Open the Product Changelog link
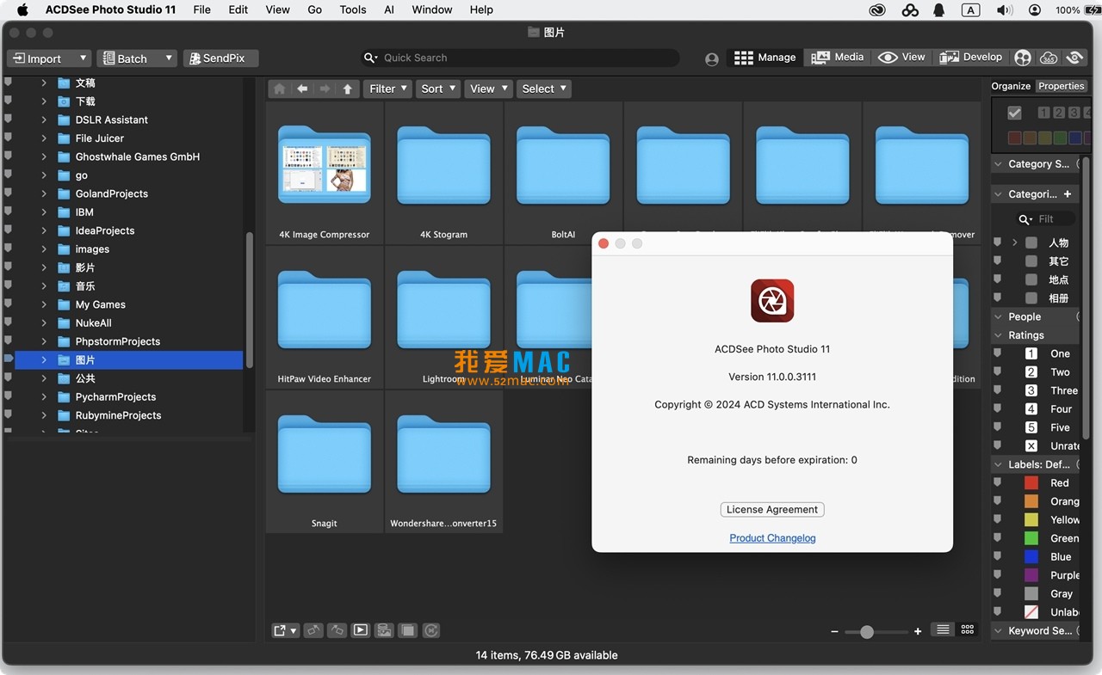 pyautogui.click(x=772, y=537)
